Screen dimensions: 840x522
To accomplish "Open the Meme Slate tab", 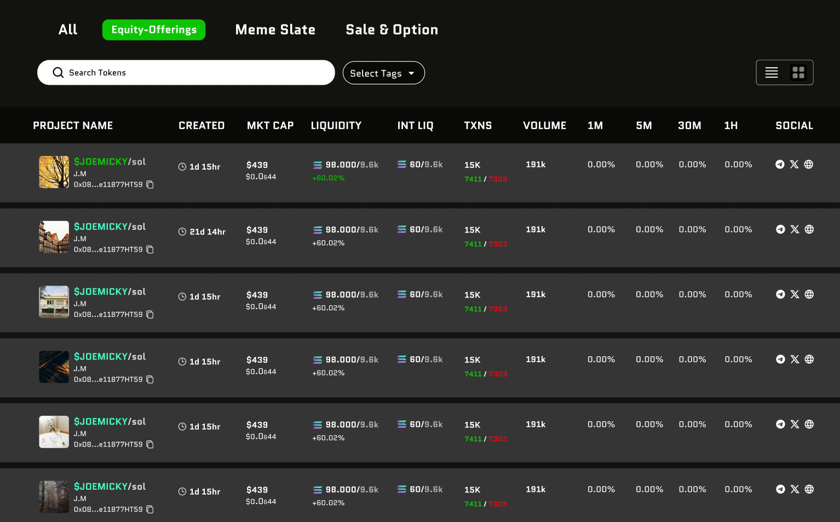I will pos(275,30).
